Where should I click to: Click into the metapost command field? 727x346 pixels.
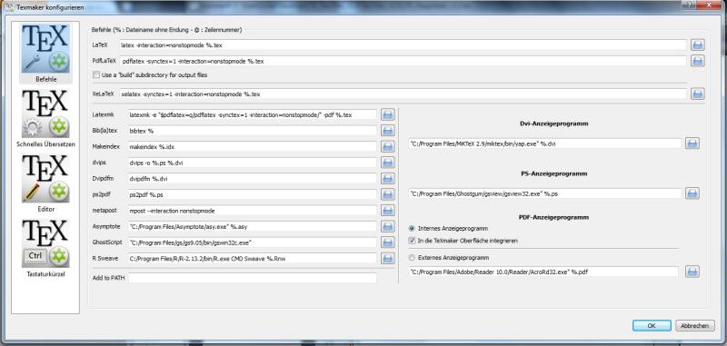coord(253,211)
